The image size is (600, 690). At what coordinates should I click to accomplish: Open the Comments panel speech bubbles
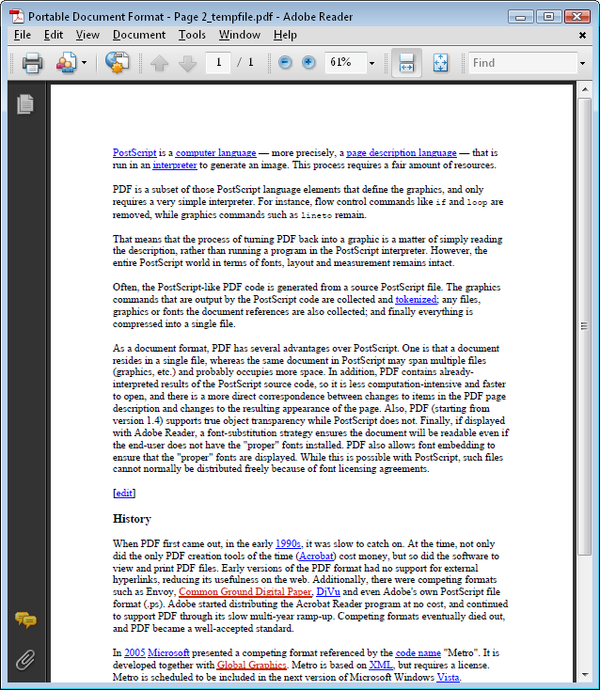(25, 619)
